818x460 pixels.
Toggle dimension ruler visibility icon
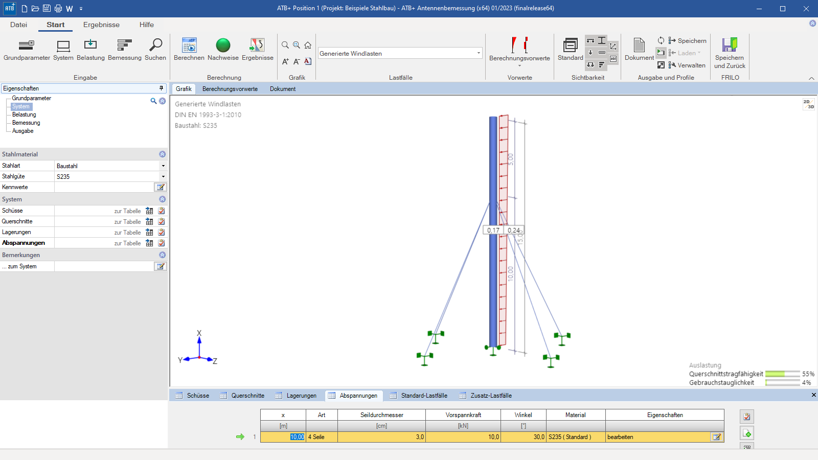tap(602, 53)
